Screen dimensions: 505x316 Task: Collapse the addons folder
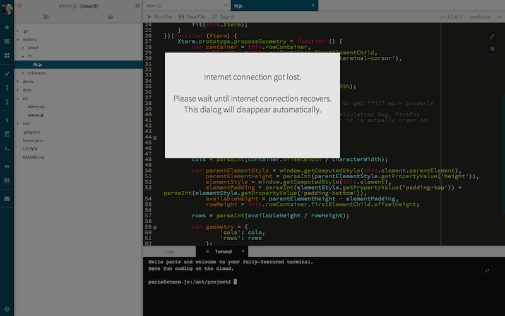click(x=18, y=39)
